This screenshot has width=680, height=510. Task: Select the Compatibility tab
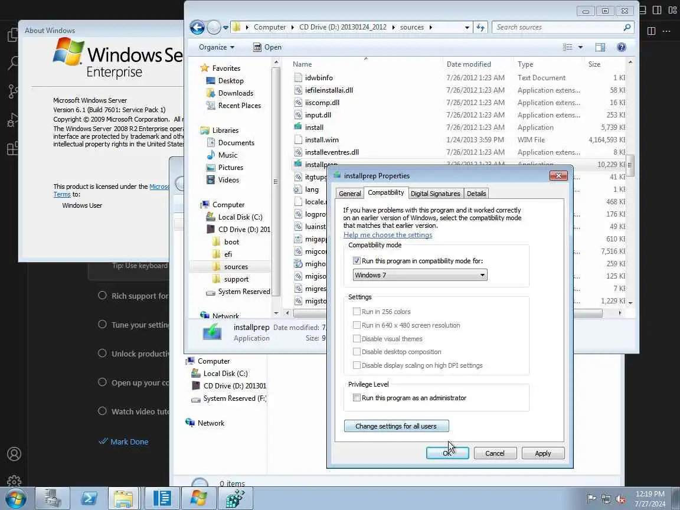385,192
